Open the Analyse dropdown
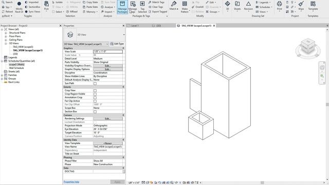329x185 pixels. click(x=108, y=7)
